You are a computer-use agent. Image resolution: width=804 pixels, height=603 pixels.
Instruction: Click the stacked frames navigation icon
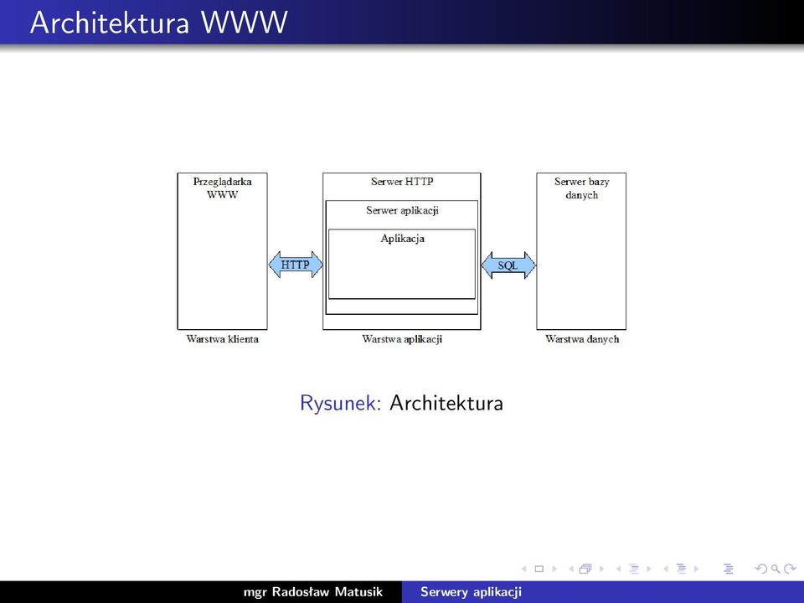(x=585, y=569)
